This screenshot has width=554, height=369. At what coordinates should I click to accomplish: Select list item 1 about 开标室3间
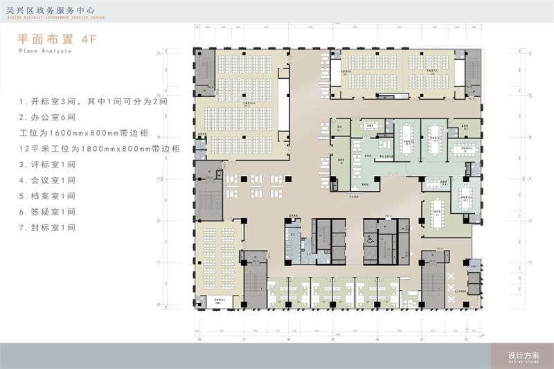[93, 101]
